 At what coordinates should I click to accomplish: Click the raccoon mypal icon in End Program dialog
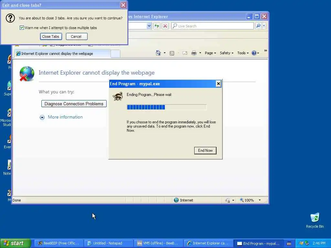click(118, 96)
